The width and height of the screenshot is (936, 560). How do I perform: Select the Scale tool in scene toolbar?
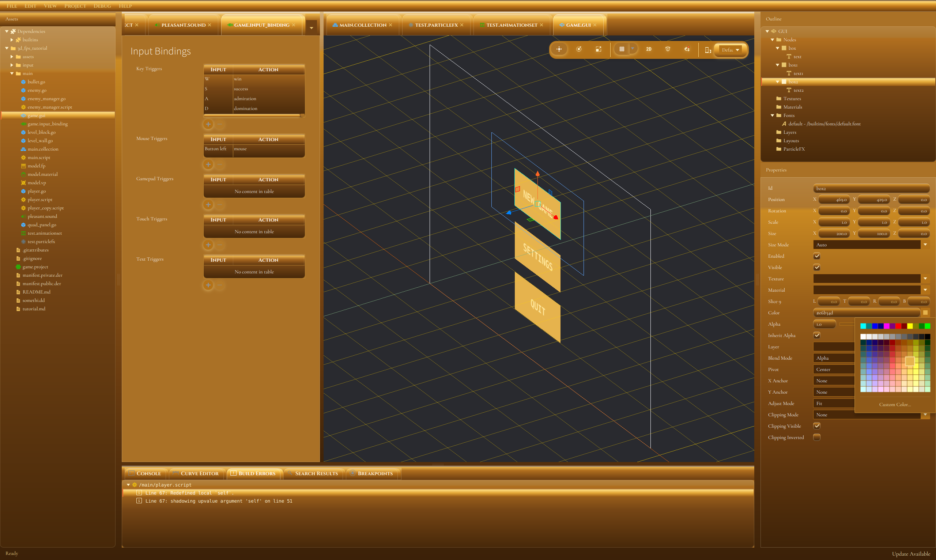(598, 49)
